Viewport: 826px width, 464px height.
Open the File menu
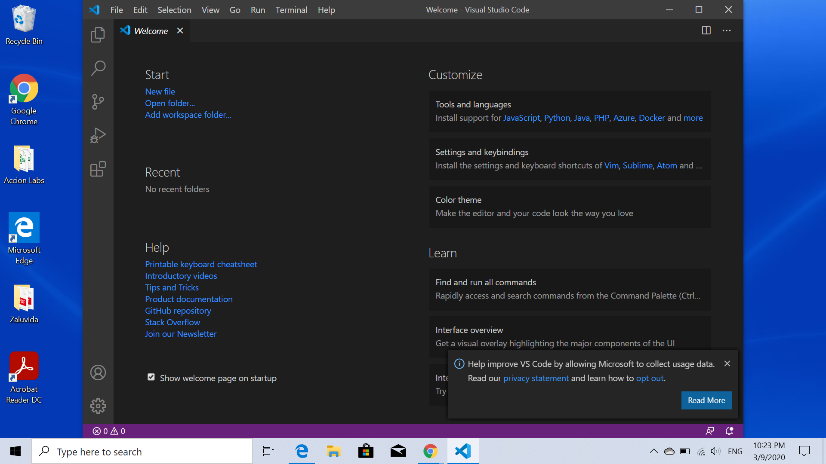(x=117, y=9)
